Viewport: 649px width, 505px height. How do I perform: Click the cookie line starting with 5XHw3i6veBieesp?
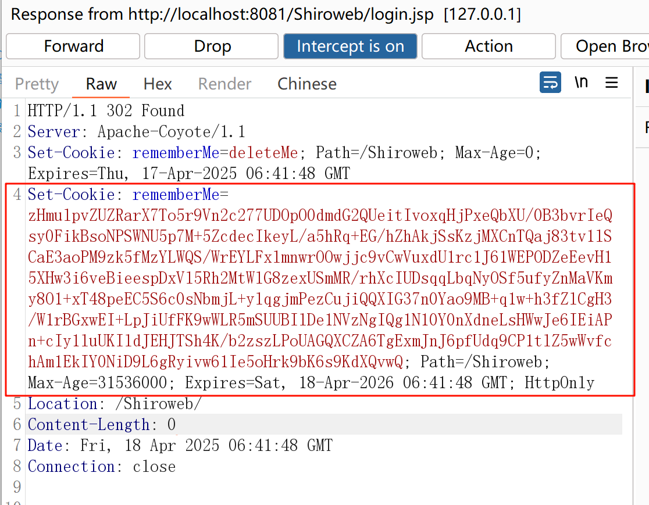point(320,278)
